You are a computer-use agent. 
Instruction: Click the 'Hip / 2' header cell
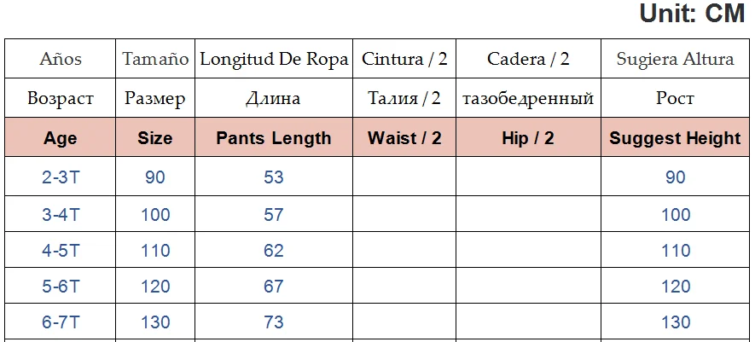pos(528,138)
